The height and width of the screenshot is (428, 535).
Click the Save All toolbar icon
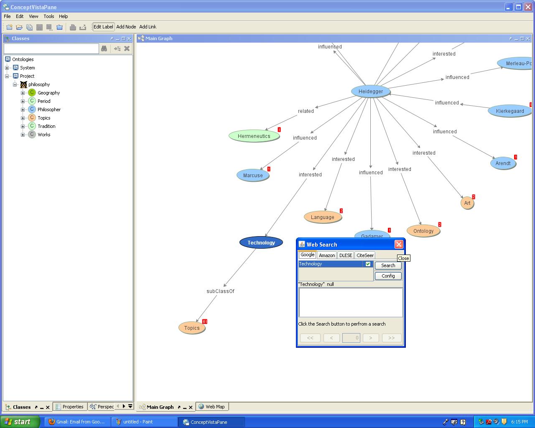(29, 27)
